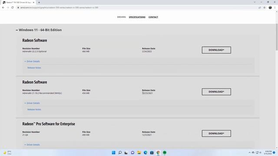The image size is (278, 156).
Task: Open the Chat icon on the taskbar
Action: click(x=132, y=153)
